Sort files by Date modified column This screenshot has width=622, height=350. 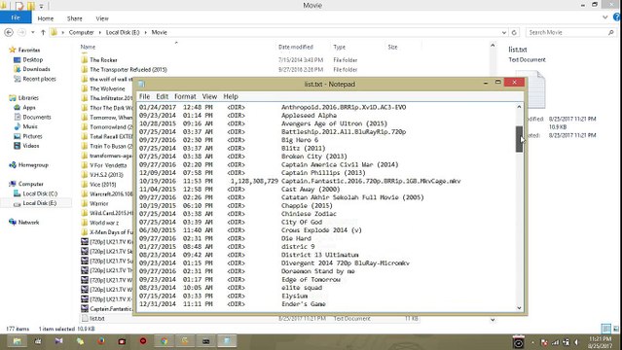(296, 47)
